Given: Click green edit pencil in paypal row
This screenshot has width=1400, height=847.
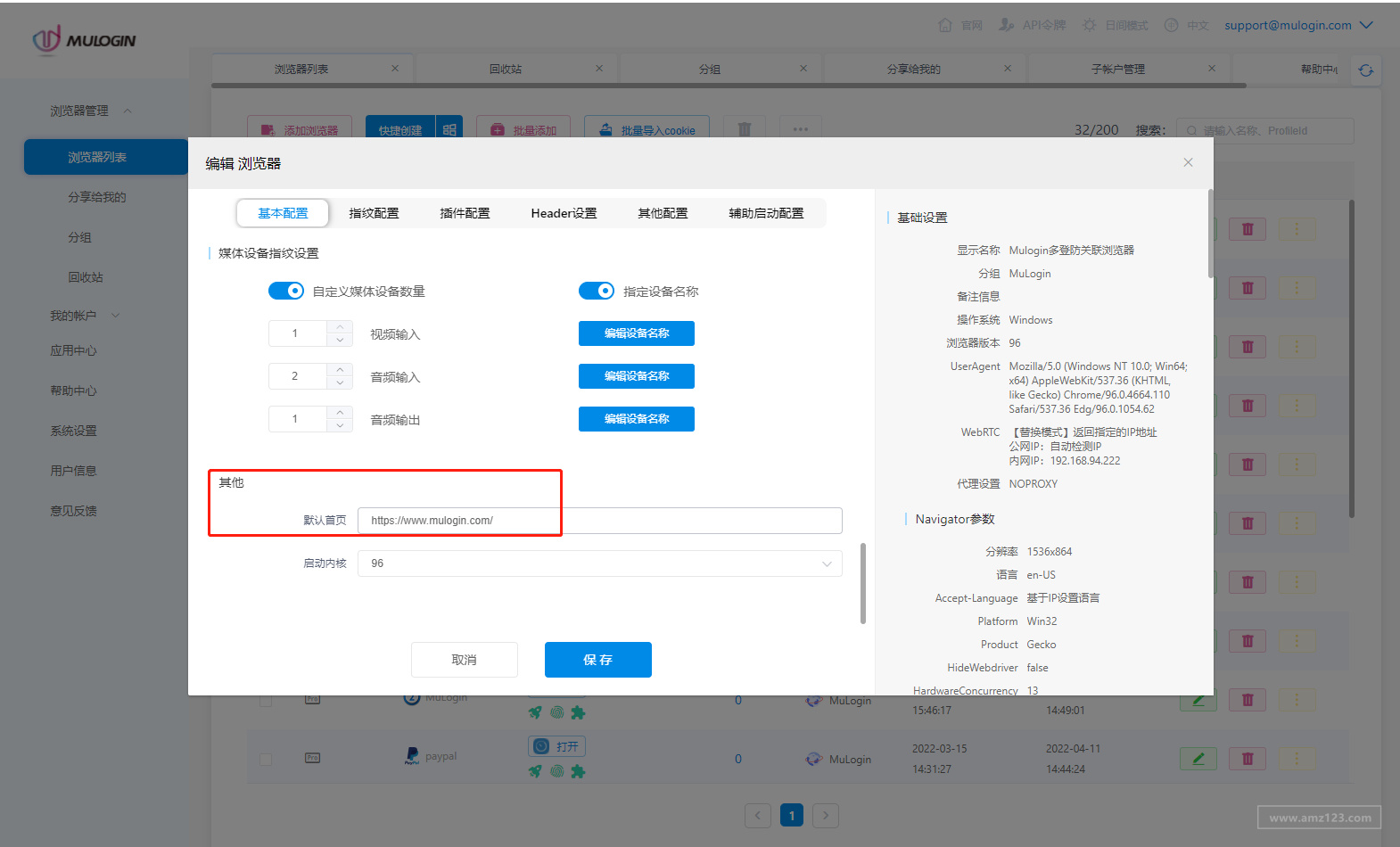Looking at the screenshot, I should [1198, 759].
